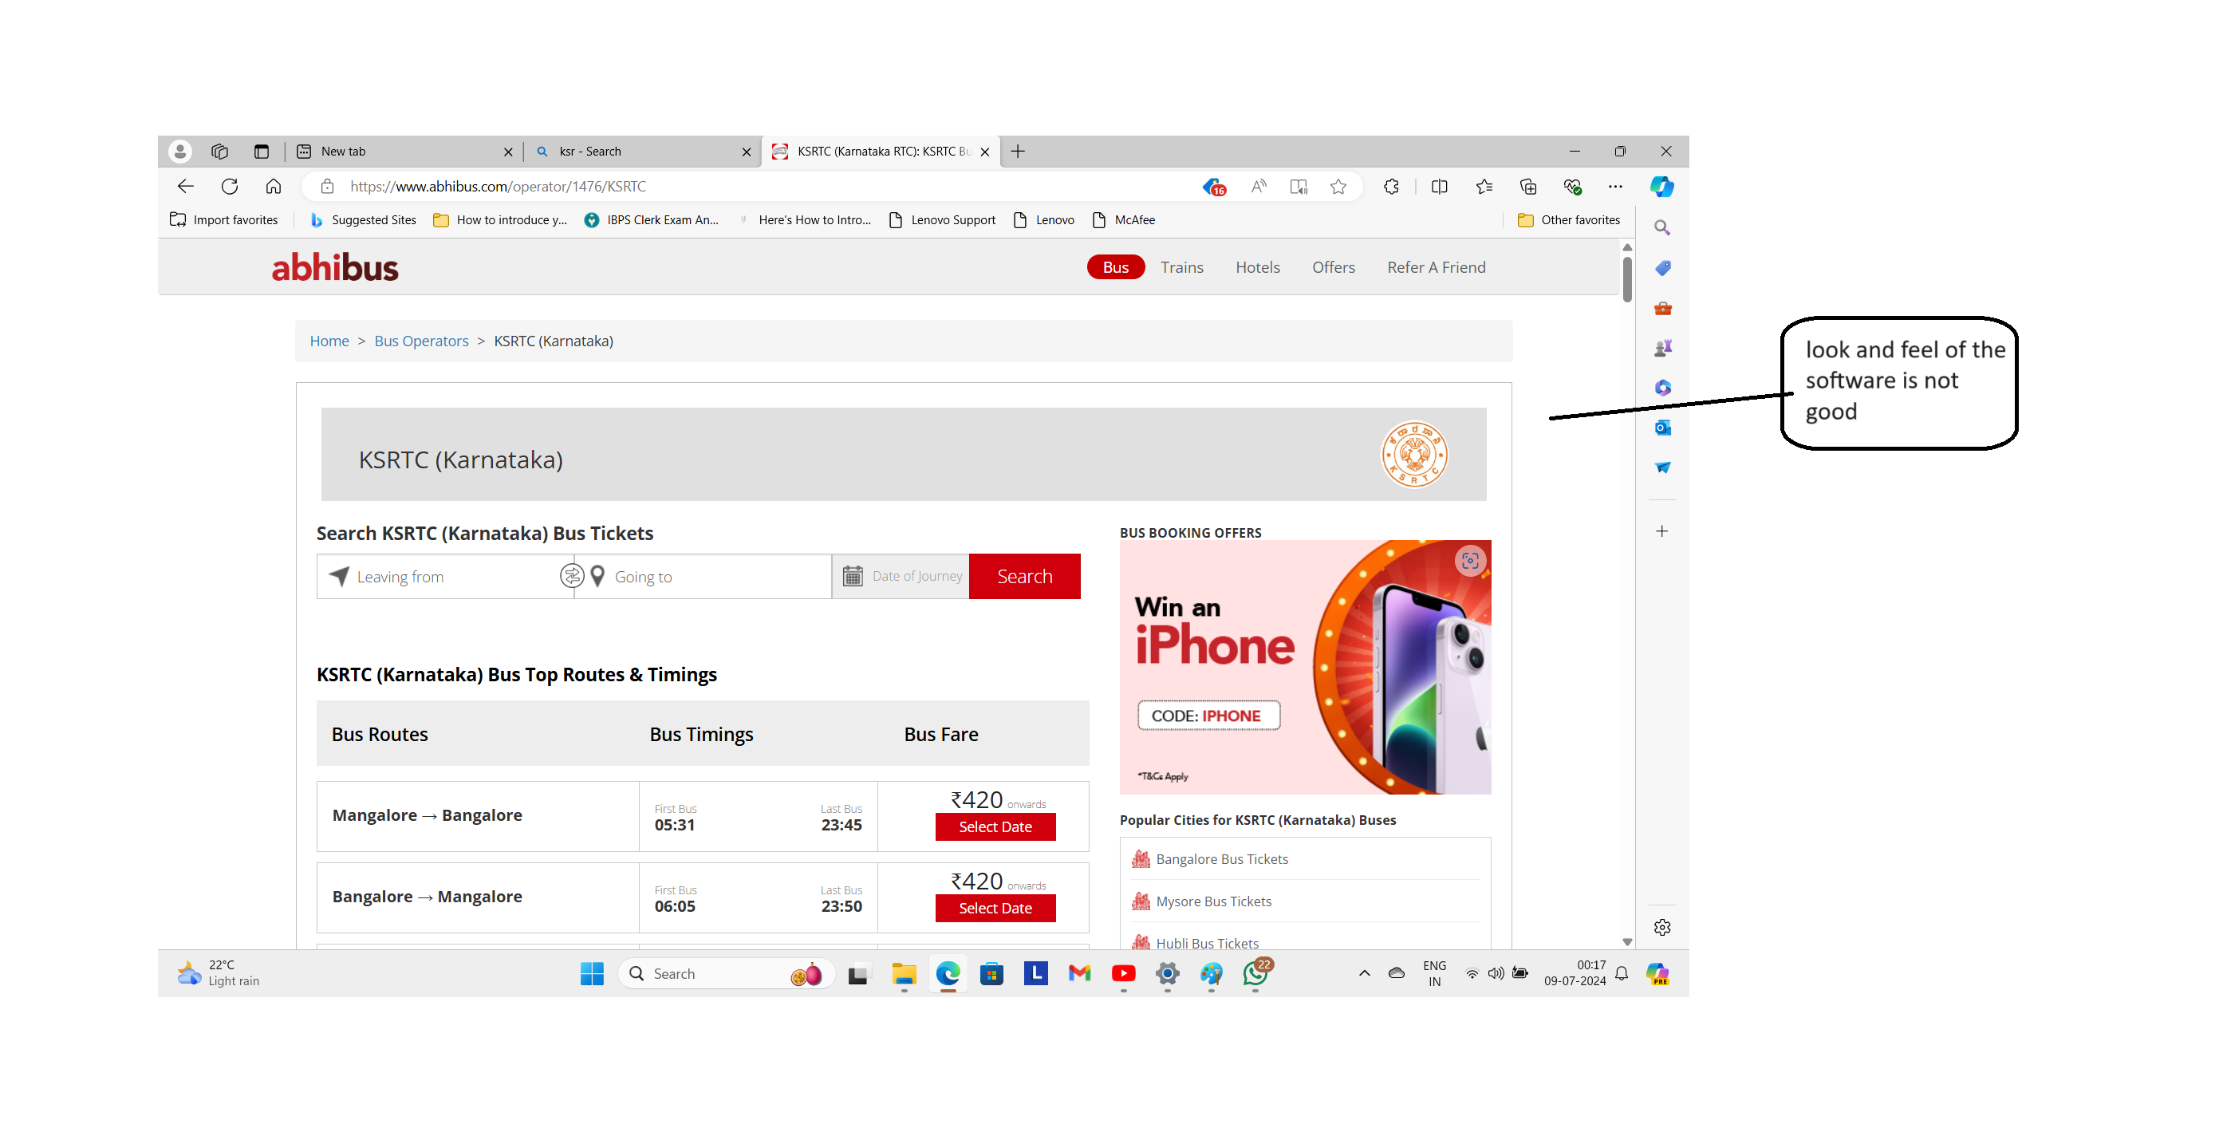Open the Shopping tag icon in sidebar
This screenshot has height=1128, width=2219.
(1661, 268)
